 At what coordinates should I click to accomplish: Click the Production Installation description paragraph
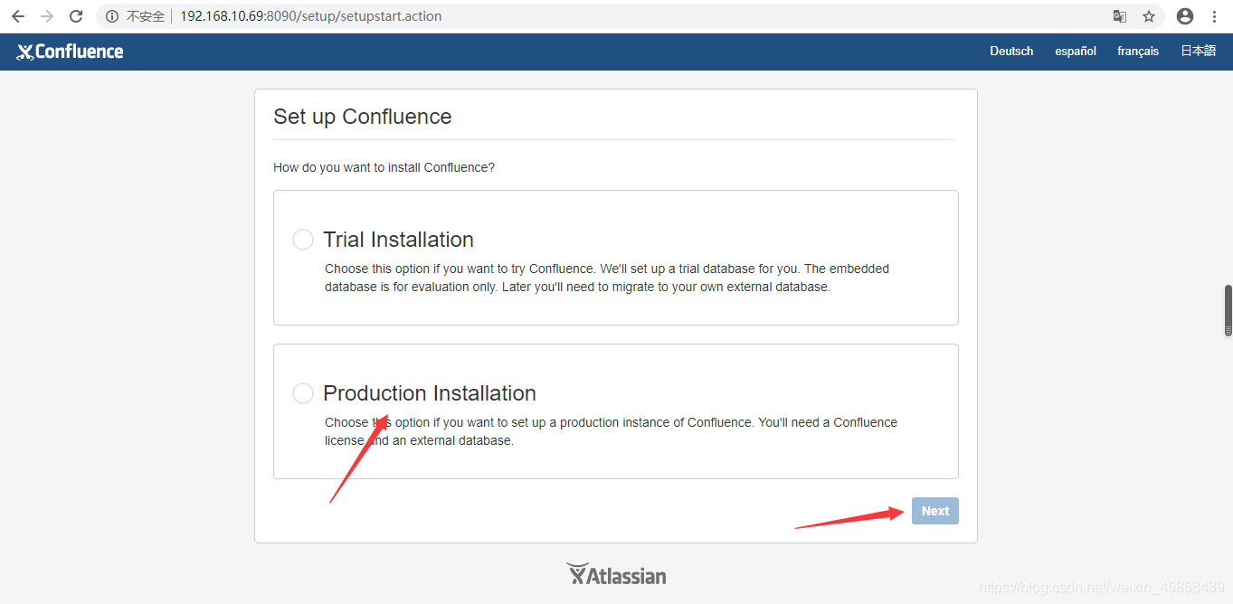point(612,431)
